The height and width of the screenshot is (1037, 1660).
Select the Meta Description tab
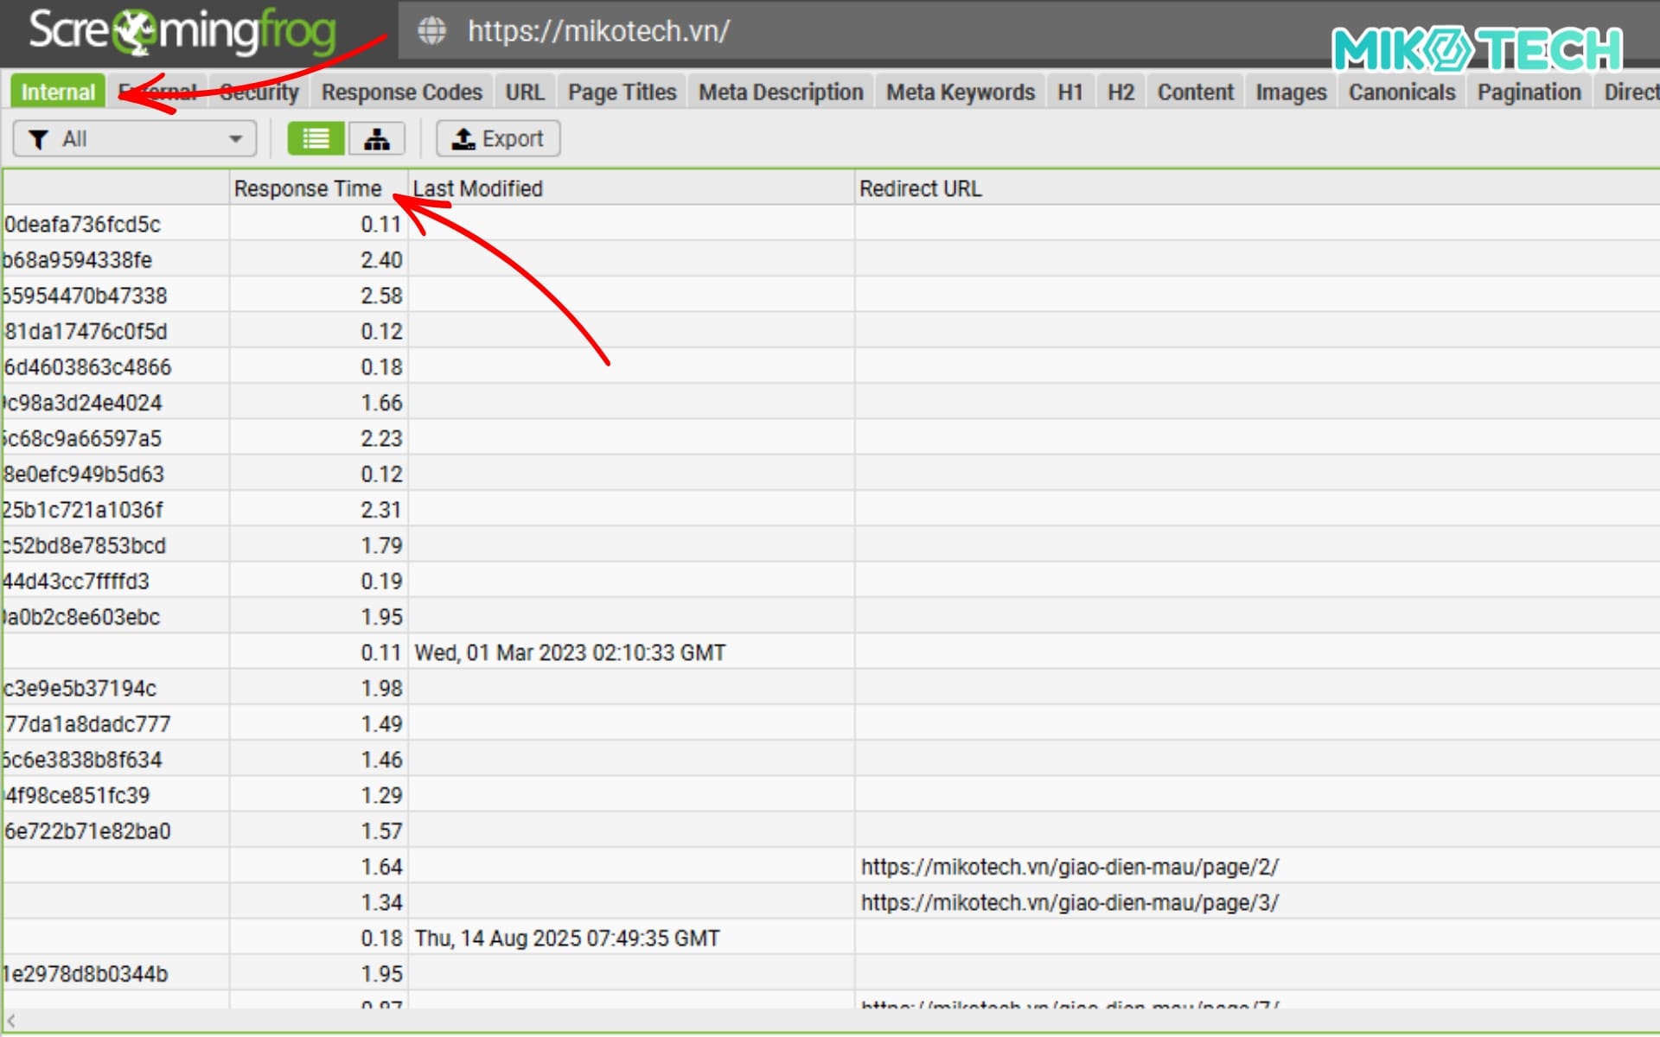click(781, 92)
